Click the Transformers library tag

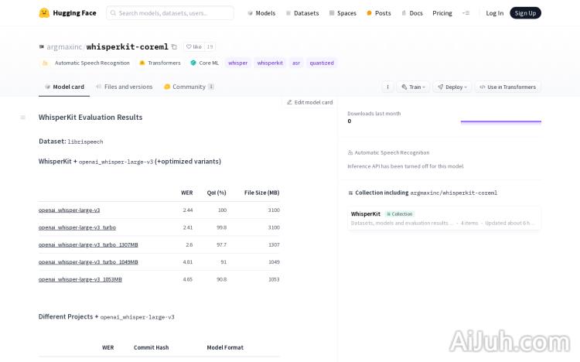(159, 63)
